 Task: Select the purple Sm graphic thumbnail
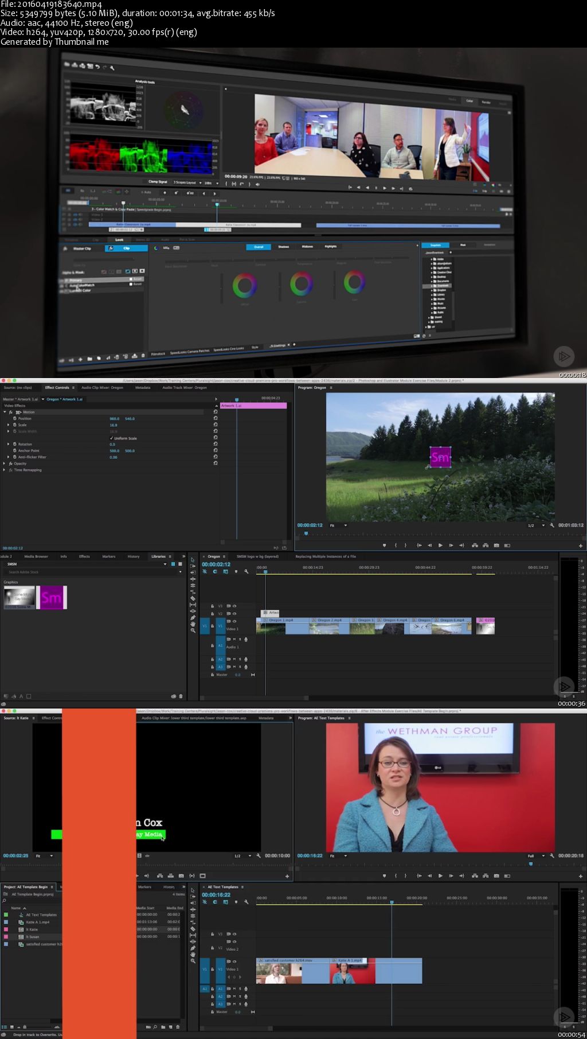click(x=52, y=597)
